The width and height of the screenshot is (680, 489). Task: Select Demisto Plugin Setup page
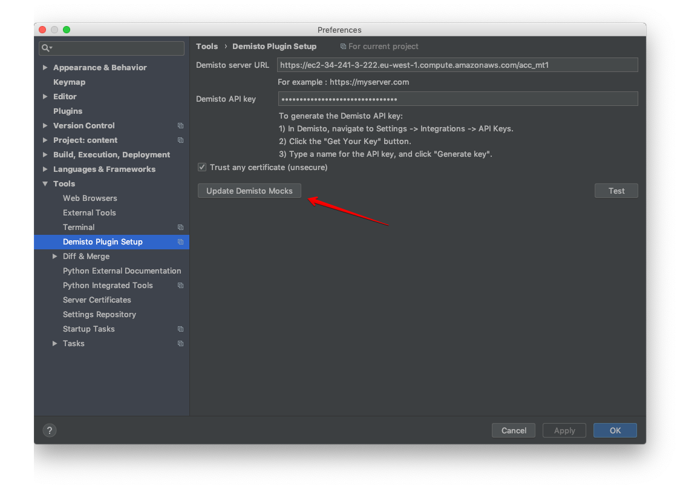[111, 241]
